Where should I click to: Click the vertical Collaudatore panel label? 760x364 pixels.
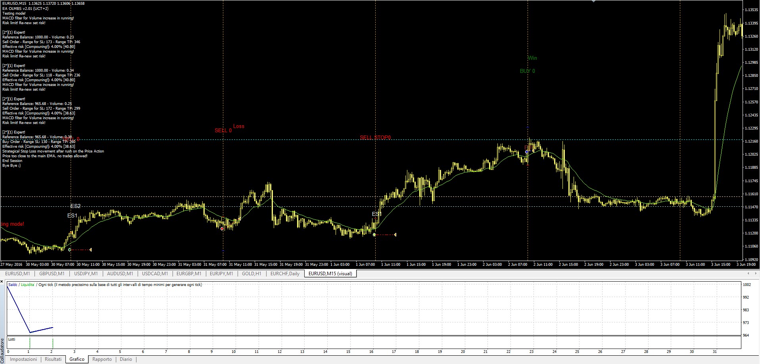click(x=2, y=351)
